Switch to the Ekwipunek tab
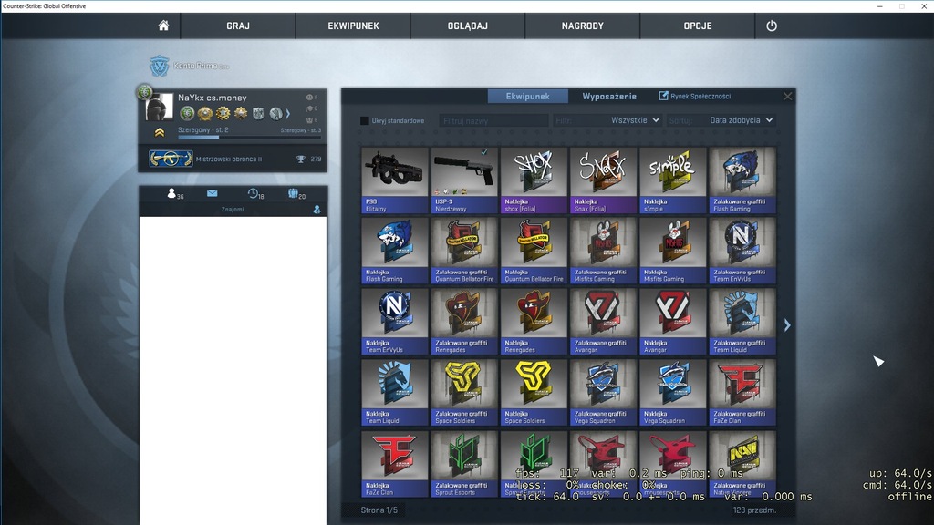The width and height of the screenshot is (934, 525). (528, 96)
